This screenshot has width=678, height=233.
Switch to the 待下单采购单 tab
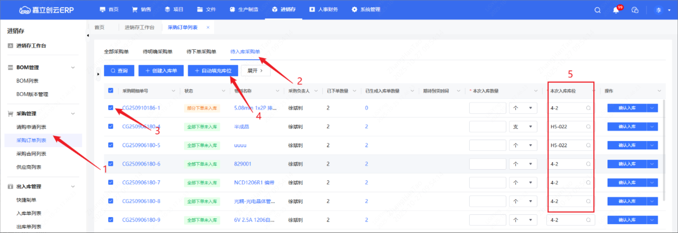click(201, 52)
